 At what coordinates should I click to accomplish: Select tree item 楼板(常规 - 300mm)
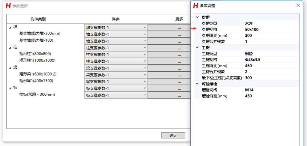click(x=37, y=94)
